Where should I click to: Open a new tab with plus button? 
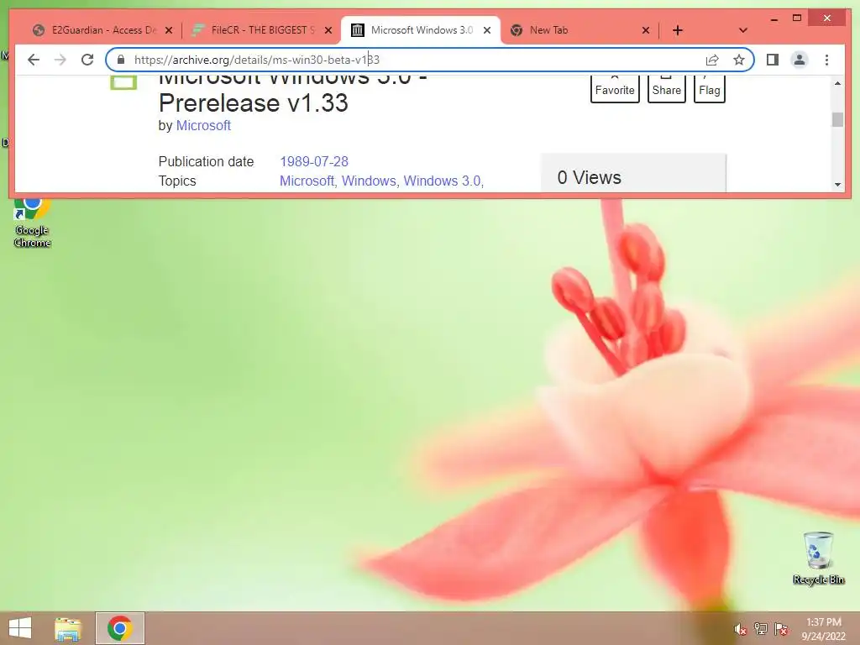coord(678,30)
